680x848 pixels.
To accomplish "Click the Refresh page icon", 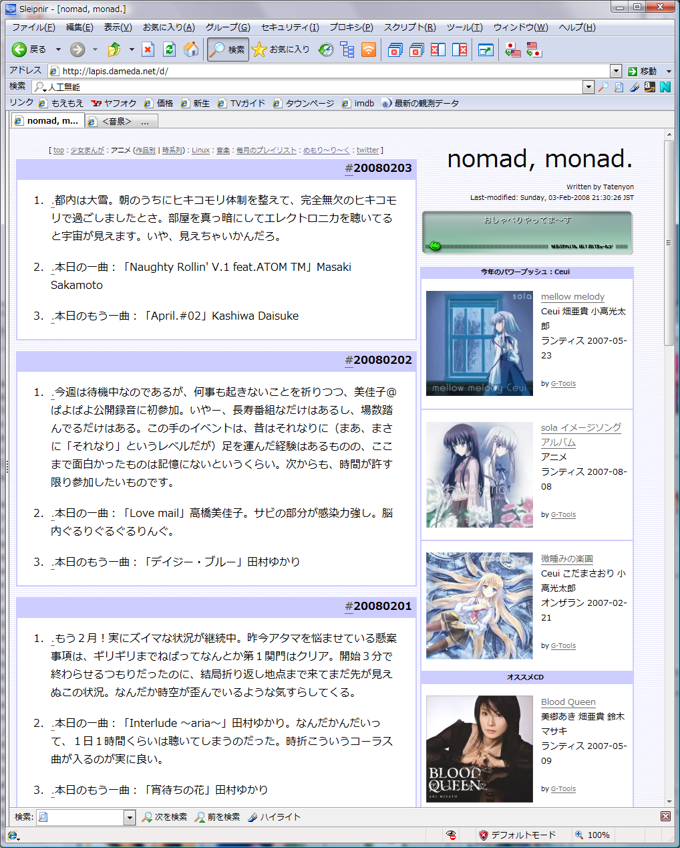I will (170, 49).
